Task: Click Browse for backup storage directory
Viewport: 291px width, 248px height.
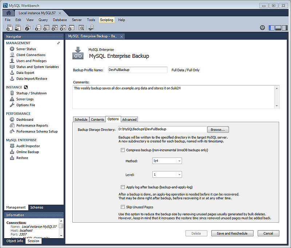Action: coord(218,130)
